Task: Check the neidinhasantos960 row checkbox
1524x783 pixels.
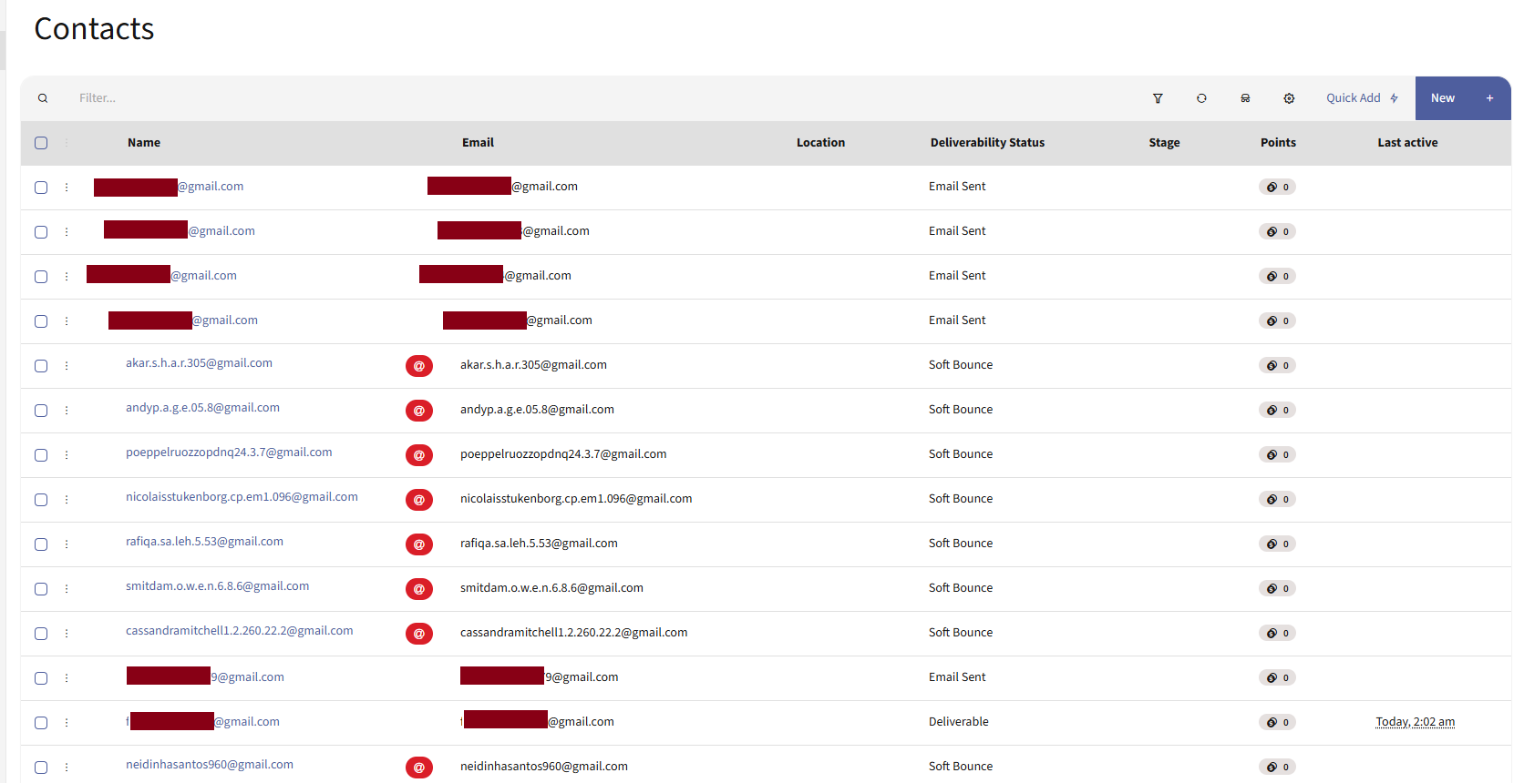Action: [x=41, y=768]
